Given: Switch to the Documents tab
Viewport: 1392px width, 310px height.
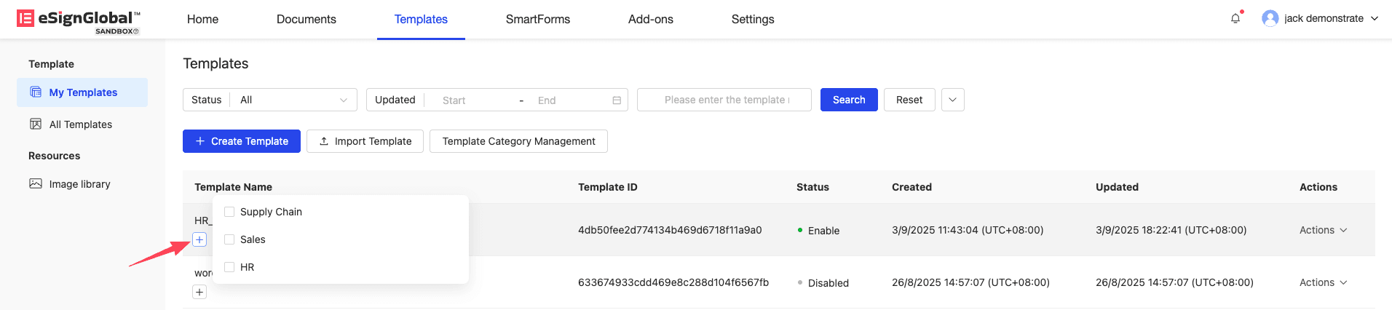Looking at the screenshot, I should (x=306, y=20).
